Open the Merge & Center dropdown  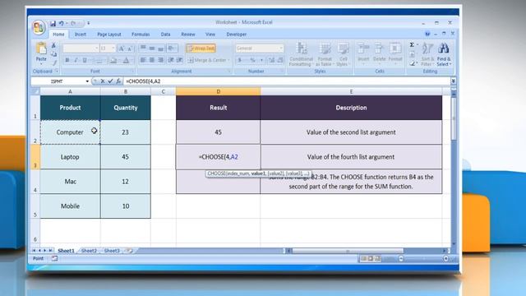coord(228,60)
